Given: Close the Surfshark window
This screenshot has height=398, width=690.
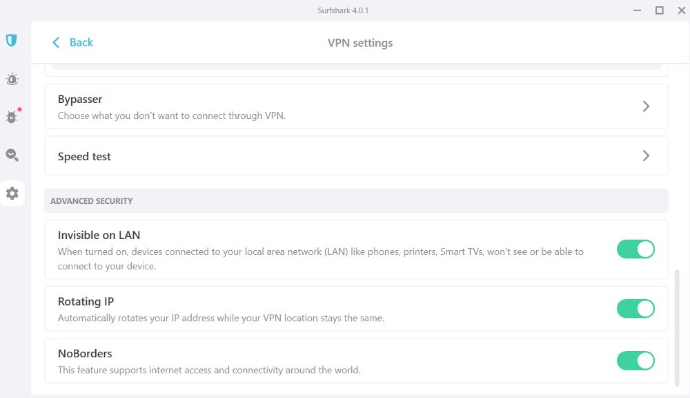Looking at the screenshot, I should (x=682, y=10).
